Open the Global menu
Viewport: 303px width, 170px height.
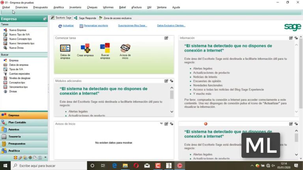click(x=6, y=7)
